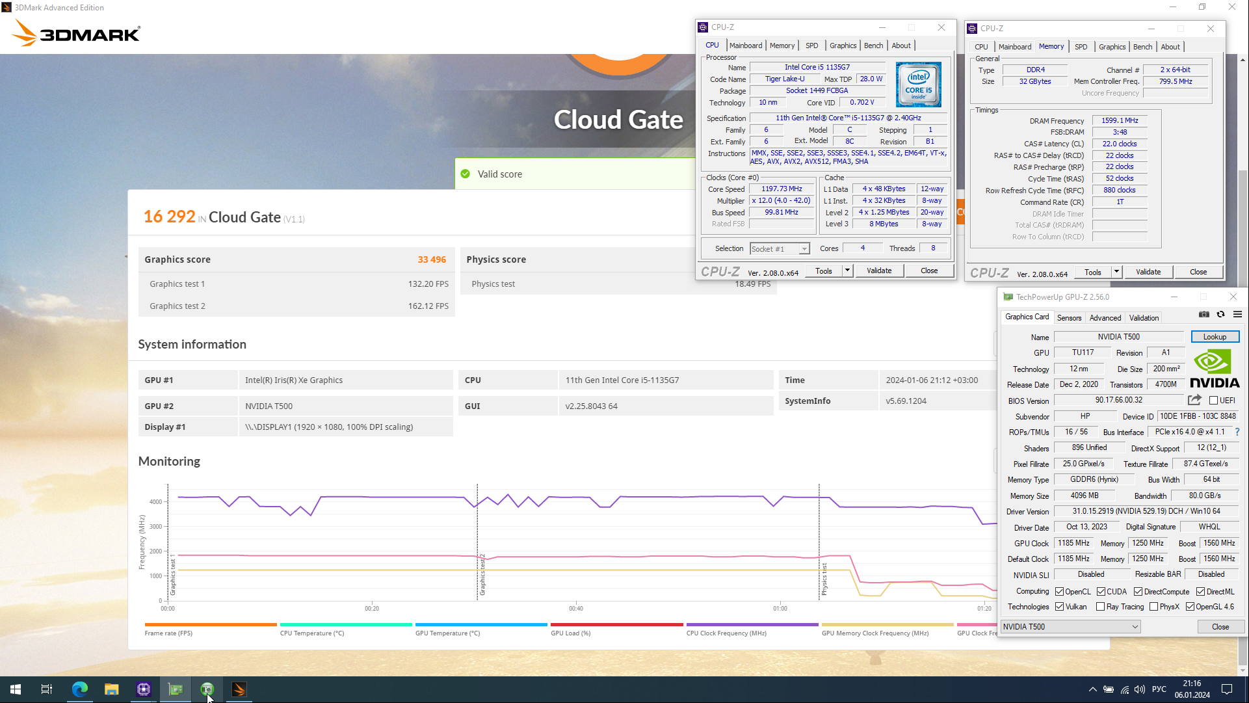Click the volume speaker tray icon

[1140, 689]
